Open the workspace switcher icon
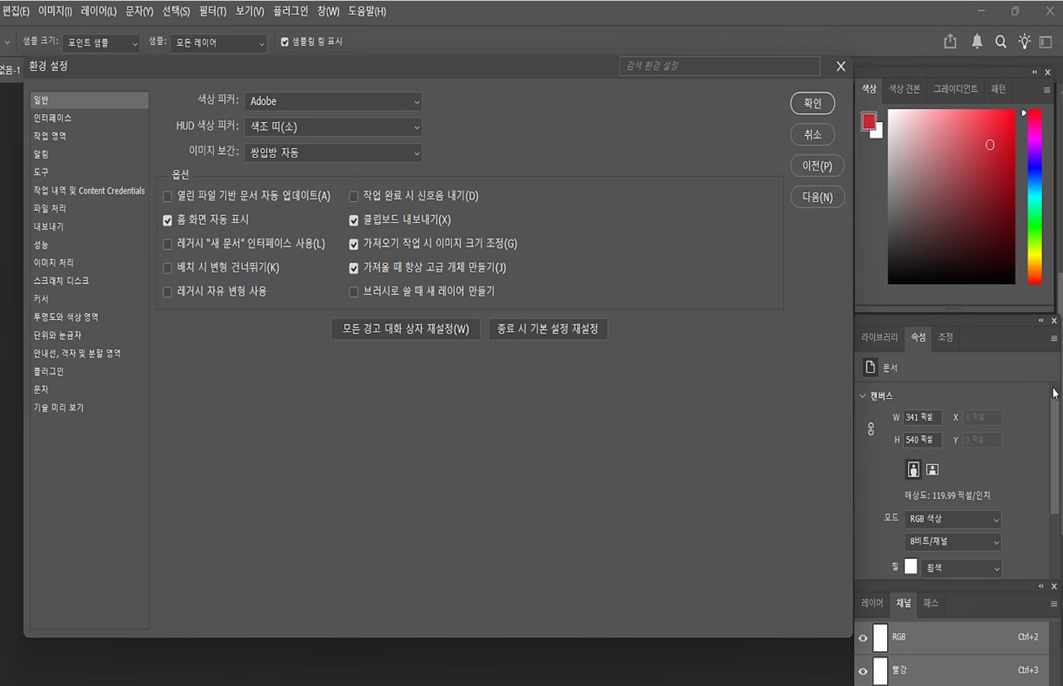Image resolution: width=1063 pixels, height=686 pixels. coord(1046,42)
